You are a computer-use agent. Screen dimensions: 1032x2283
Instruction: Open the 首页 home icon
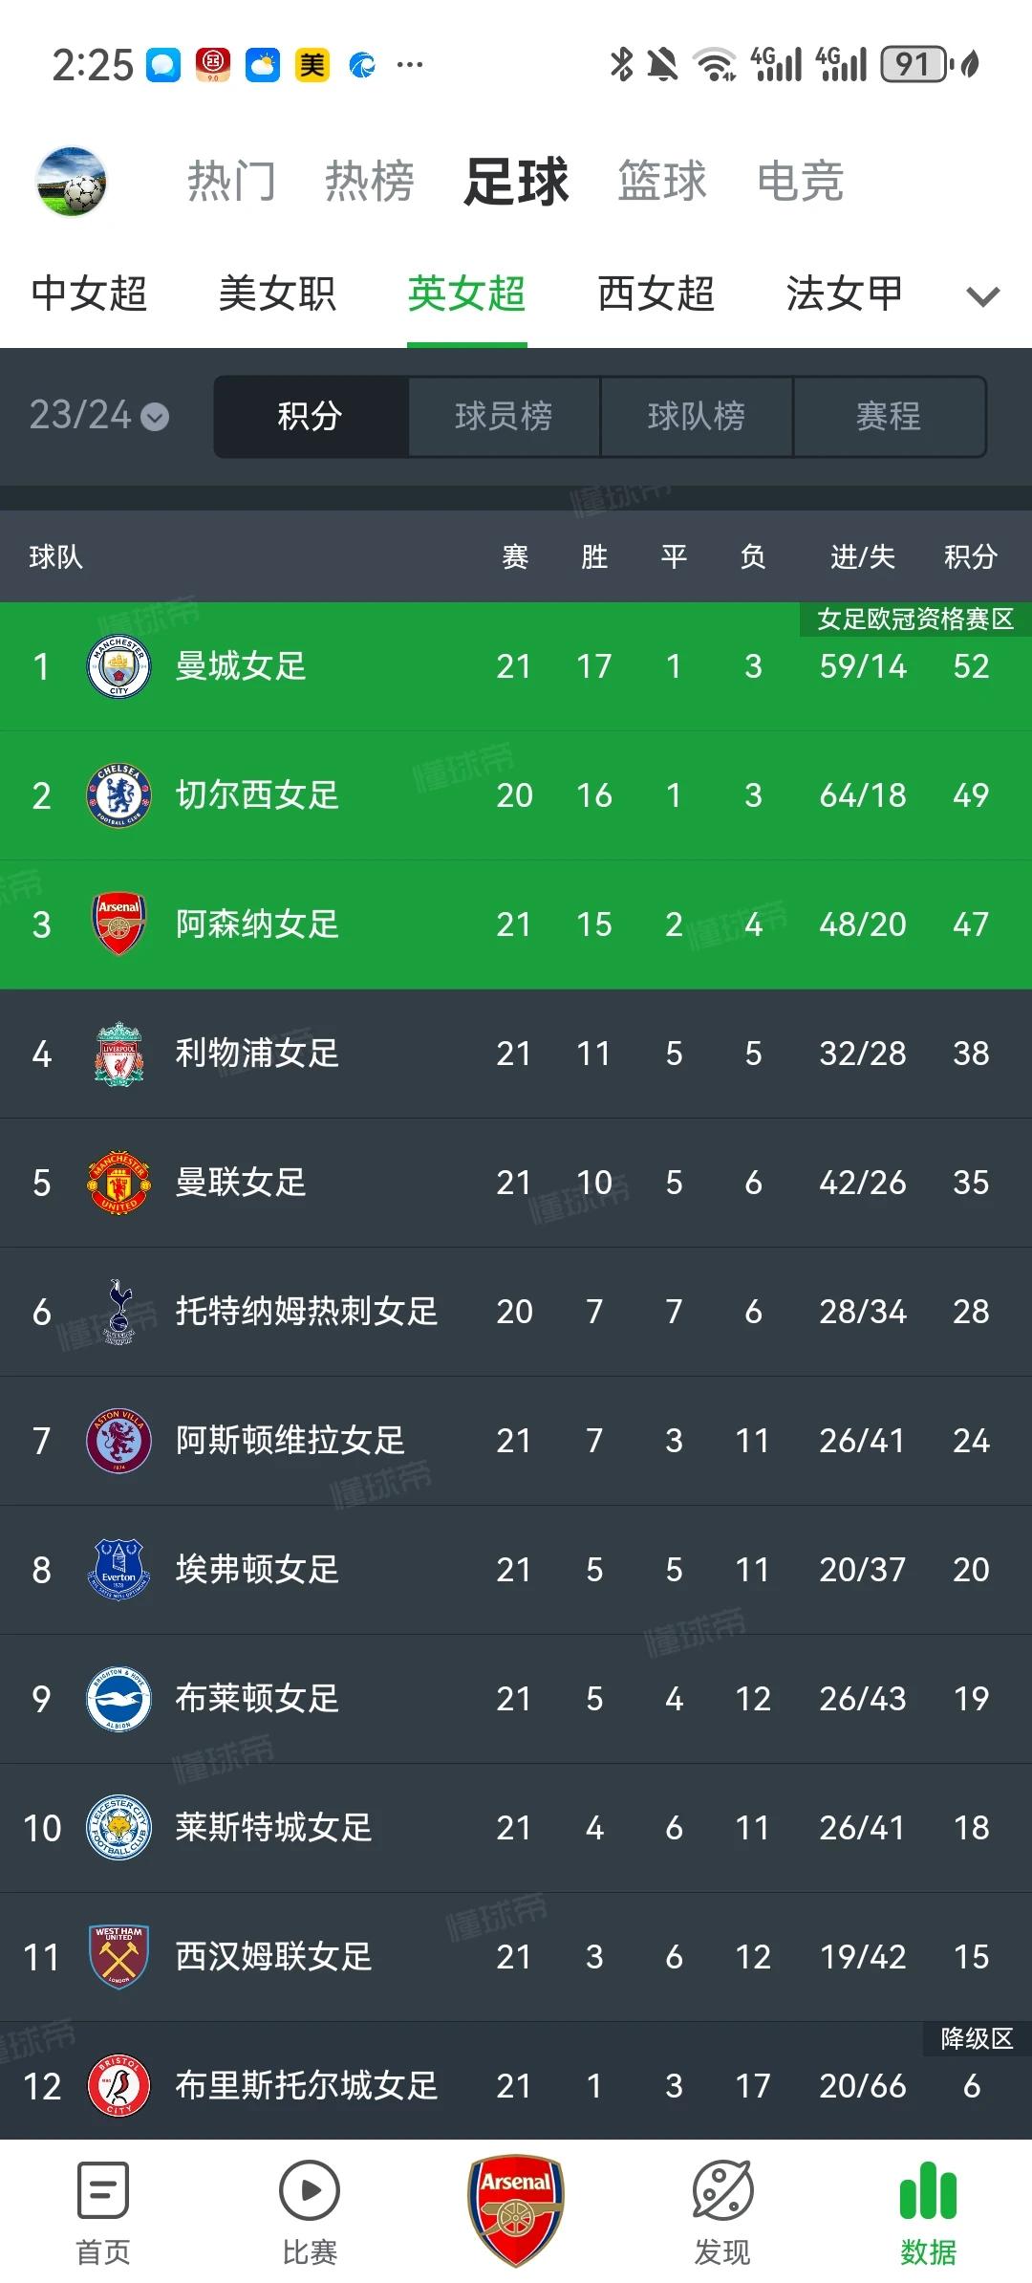click(x=102, y=2191)
